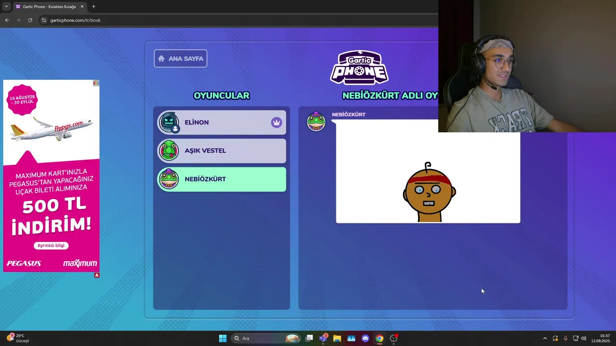Open Discord from the taskbar
616x346 pixels.
(x=365, y=338)
